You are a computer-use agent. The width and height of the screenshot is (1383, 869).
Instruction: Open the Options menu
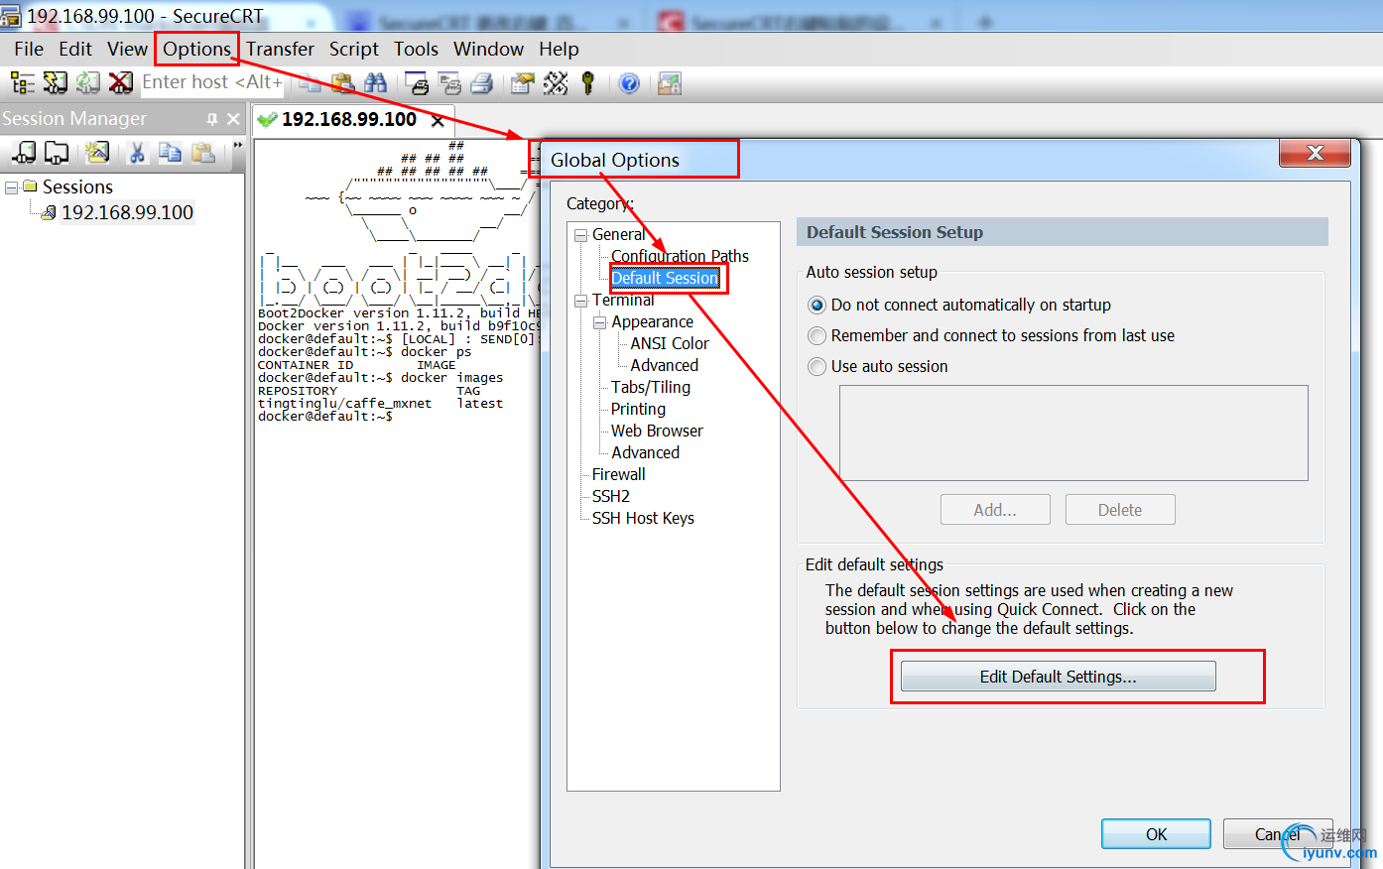point(197,49)
